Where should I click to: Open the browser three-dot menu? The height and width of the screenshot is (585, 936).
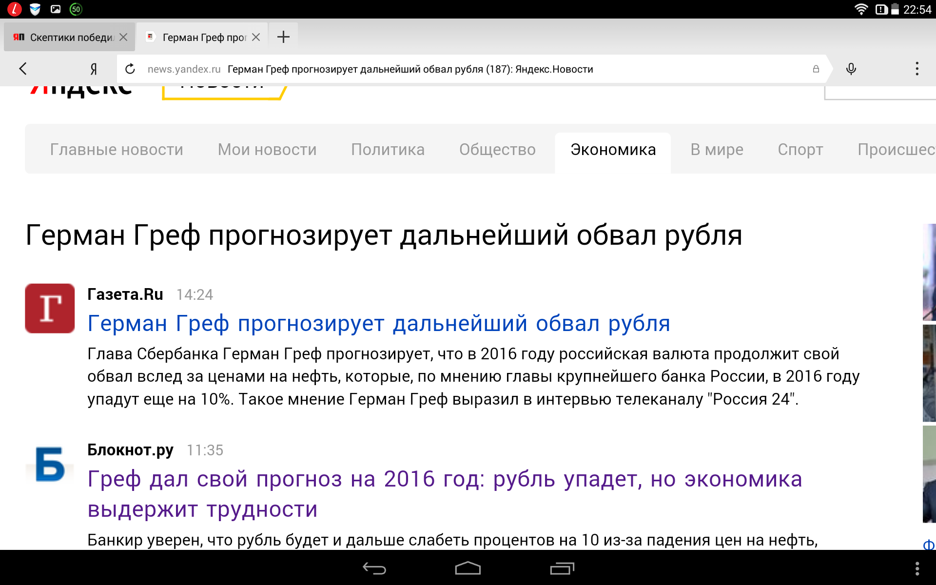point(917,69)
